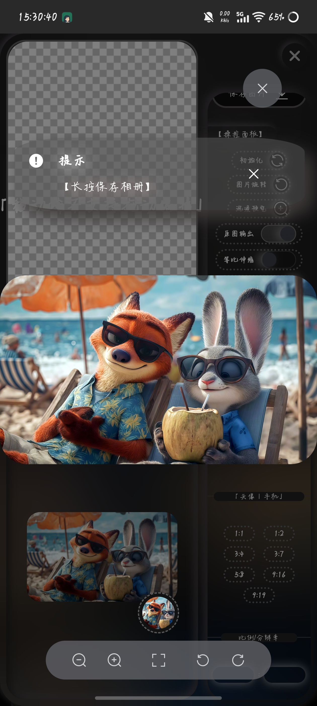
Task: Rotate image counterclockwise in bottom toolbar
Action: pyautogui.click(x=203, y=660)
